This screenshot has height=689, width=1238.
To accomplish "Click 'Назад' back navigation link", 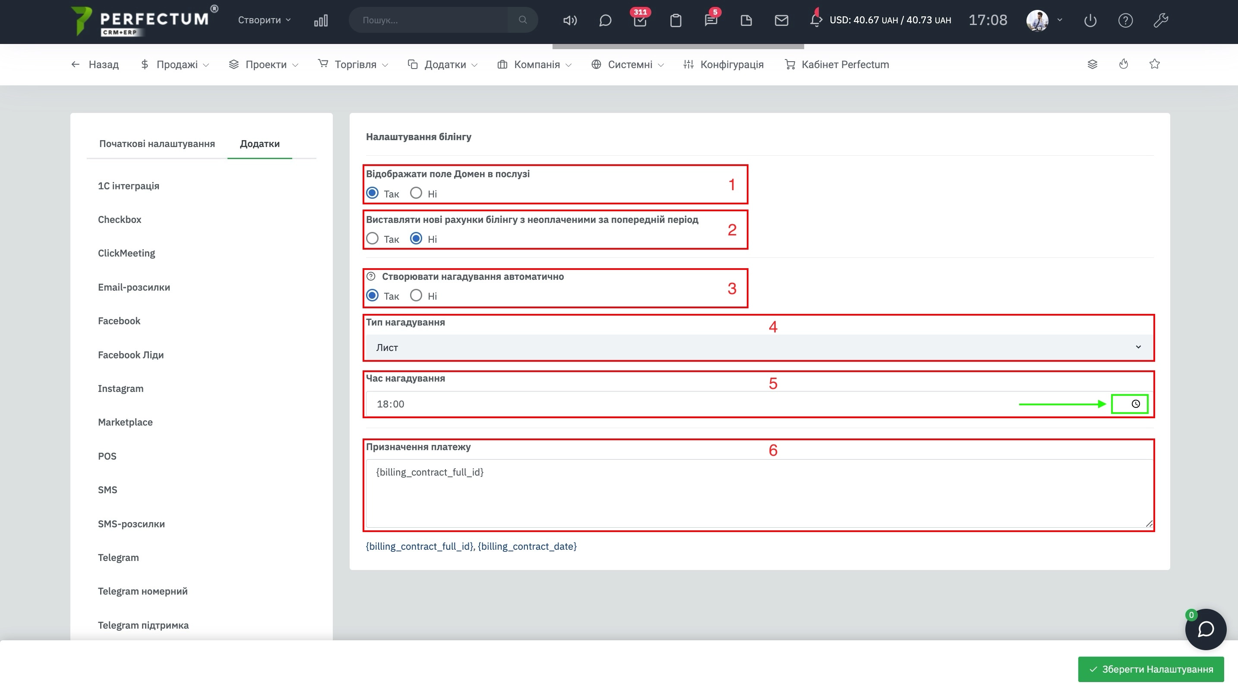I will 95,65.
